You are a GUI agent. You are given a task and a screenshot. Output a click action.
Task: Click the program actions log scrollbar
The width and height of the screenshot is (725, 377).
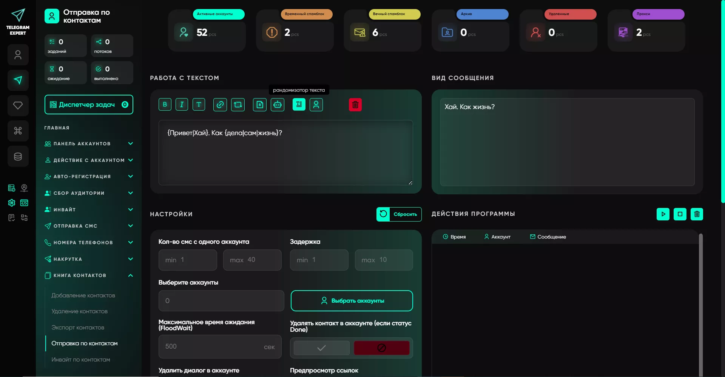[x=701, y=305]
